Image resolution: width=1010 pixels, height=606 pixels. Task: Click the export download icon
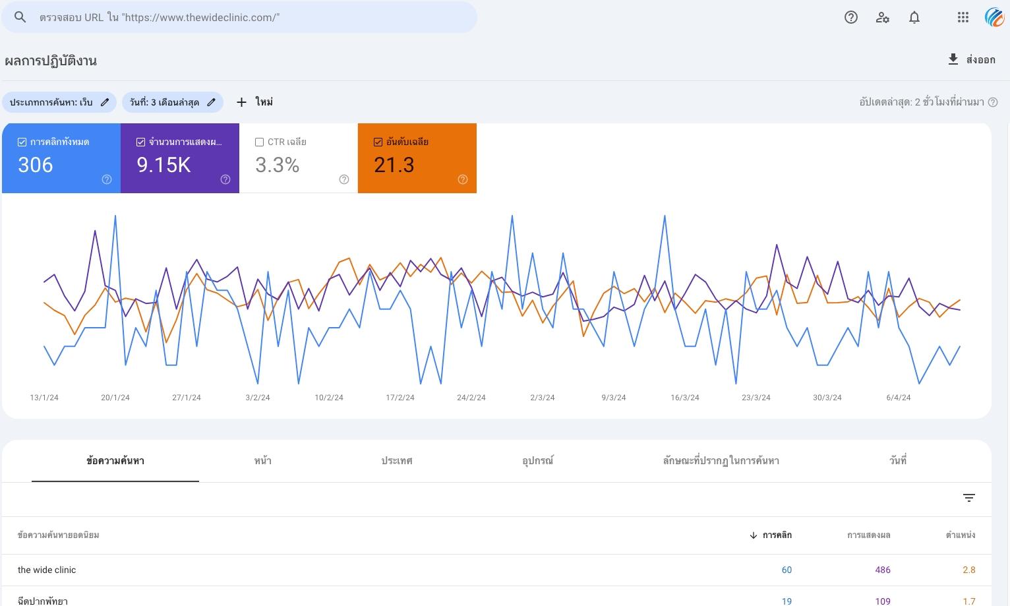[x=953, y=59]
